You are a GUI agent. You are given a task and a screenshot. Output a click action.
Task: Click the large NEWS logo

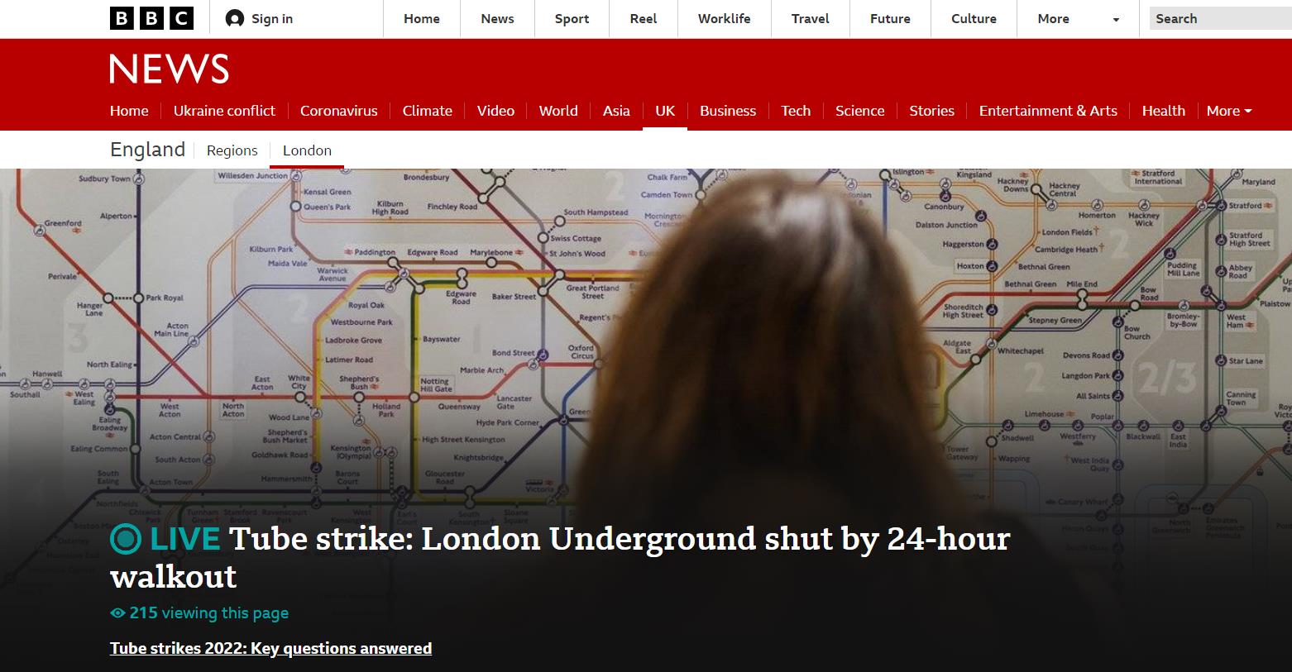(170, 69)
